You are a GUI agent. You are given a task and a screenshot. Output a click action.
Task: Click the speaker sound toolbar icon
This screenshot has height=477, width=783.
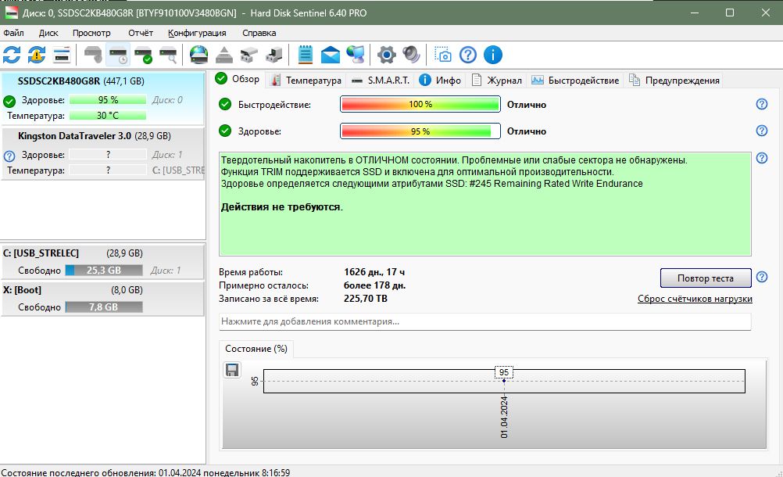(412, 55)
